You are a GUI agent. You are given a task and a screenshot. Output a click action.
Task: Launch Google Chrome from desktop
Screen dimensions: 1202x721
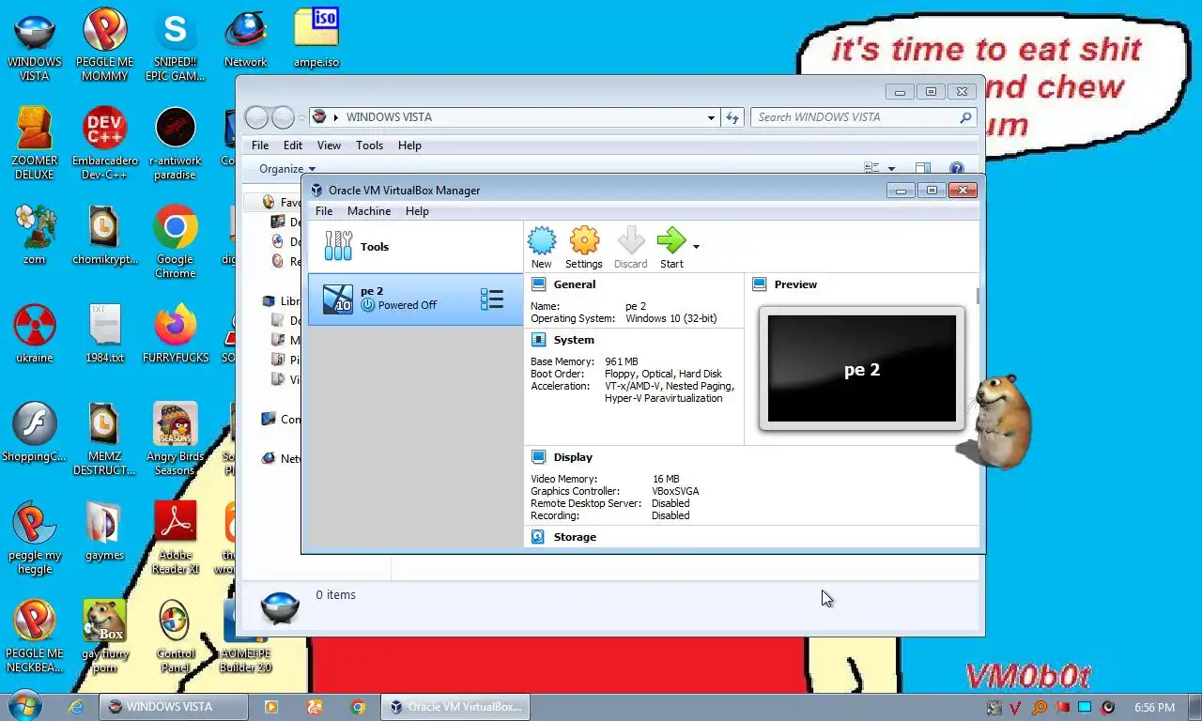(175, 242)
